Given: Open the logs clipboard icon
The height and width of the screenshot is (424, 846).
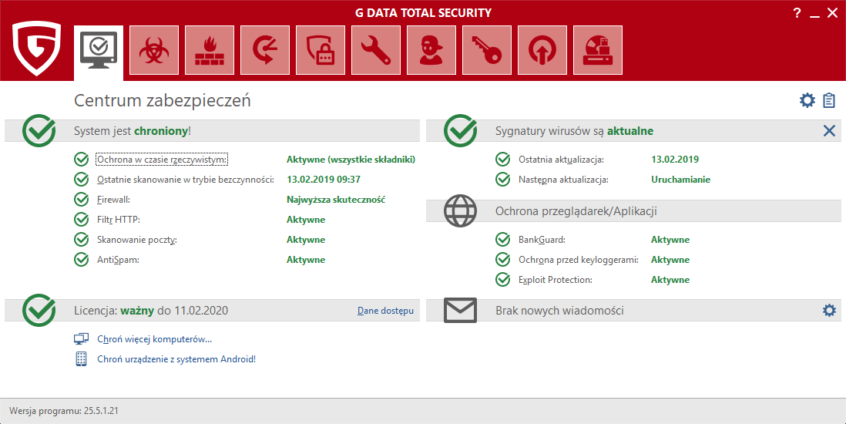Looking at the screenshot, I should click(829, 100).
